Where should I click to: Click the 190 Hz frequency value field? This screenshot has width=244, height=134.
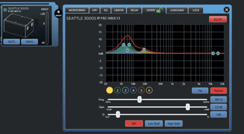point(218,100)
